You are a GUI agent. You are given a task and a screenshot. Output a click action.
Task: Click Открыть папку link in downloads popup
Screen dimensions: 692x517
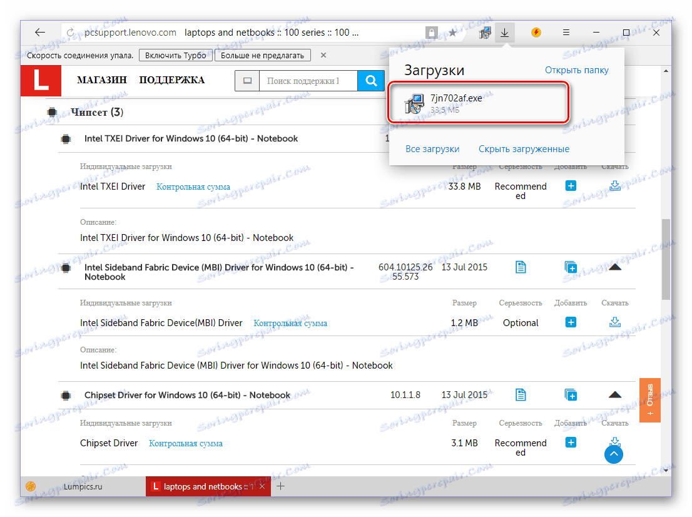coord(576,70)
